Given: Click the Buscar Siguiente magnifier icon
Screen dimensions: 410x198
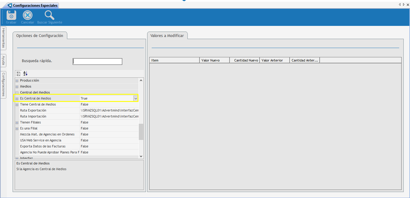Looking at the screenshot, I should point(49,15).
